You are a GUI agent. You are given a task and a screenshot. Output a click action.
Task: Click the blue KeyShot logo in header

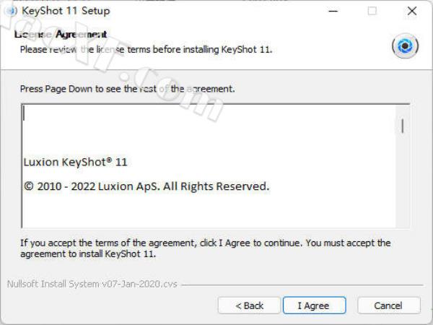pos(405,46)
